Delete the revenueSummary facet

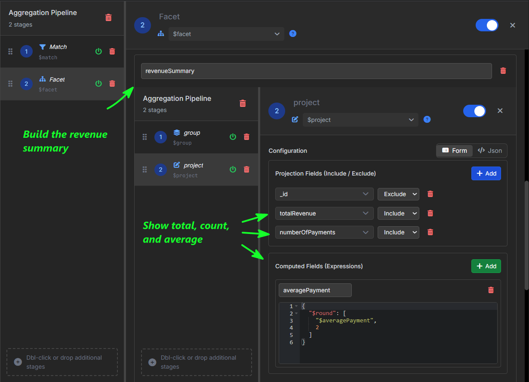pos(503,71)
